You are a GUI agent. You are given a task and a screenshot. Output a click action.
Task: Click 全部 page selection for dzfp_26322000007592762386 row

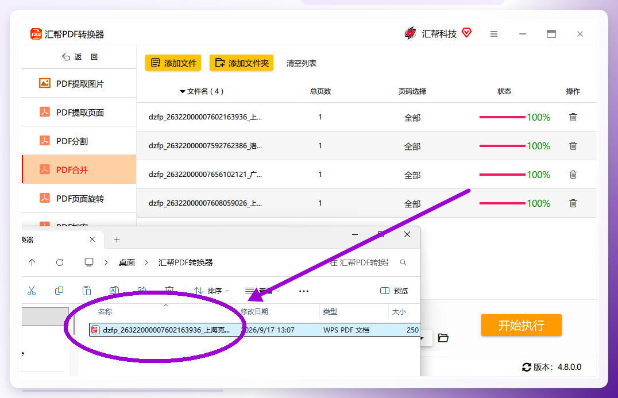coord(412,146)
